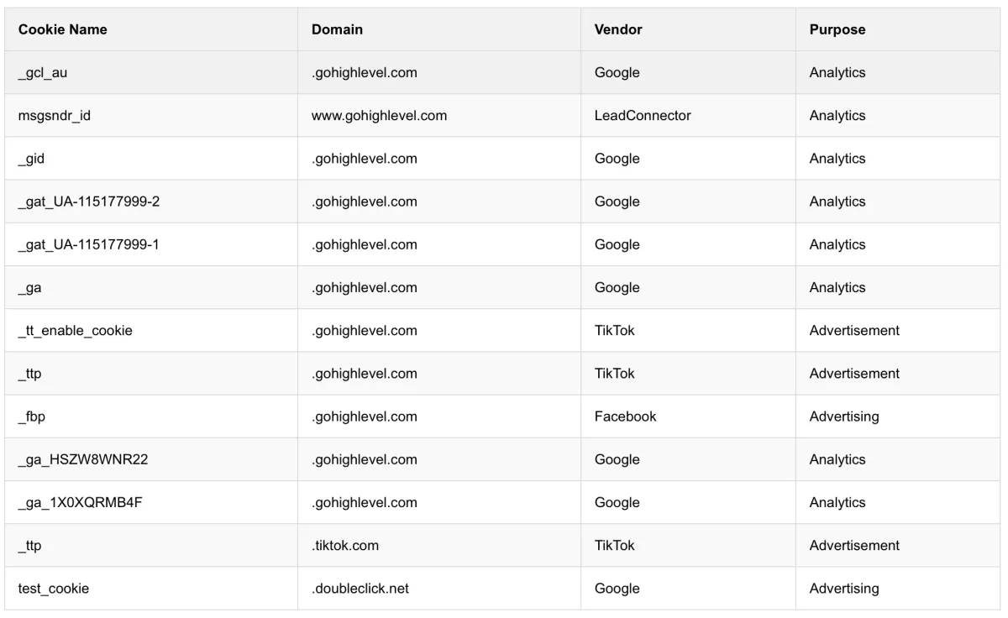Click the Facebook vendor cell
Screen dimensions: 1008x618
625,416
